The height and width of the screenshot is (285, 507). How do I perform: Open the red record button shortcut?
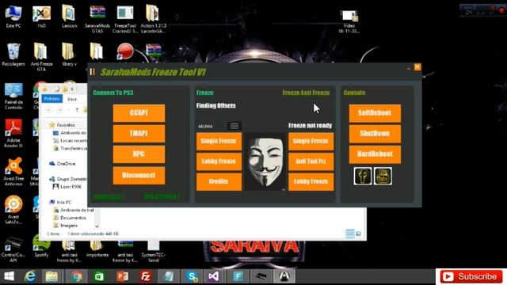pos(125,51)
